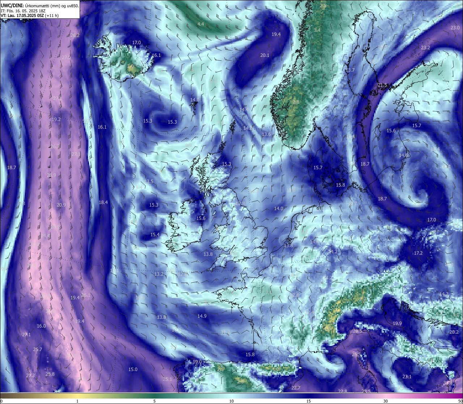
Task: Click the 25.8 value near the bottom left
Action: click(50, 374)
